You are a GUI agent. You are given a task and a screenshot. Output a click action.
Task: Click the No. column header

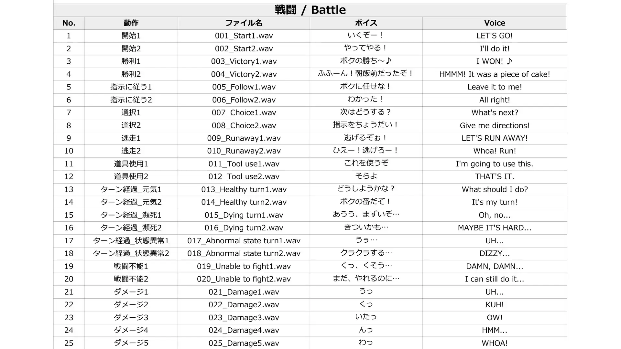pyautogui.click(x=69, y=23)
